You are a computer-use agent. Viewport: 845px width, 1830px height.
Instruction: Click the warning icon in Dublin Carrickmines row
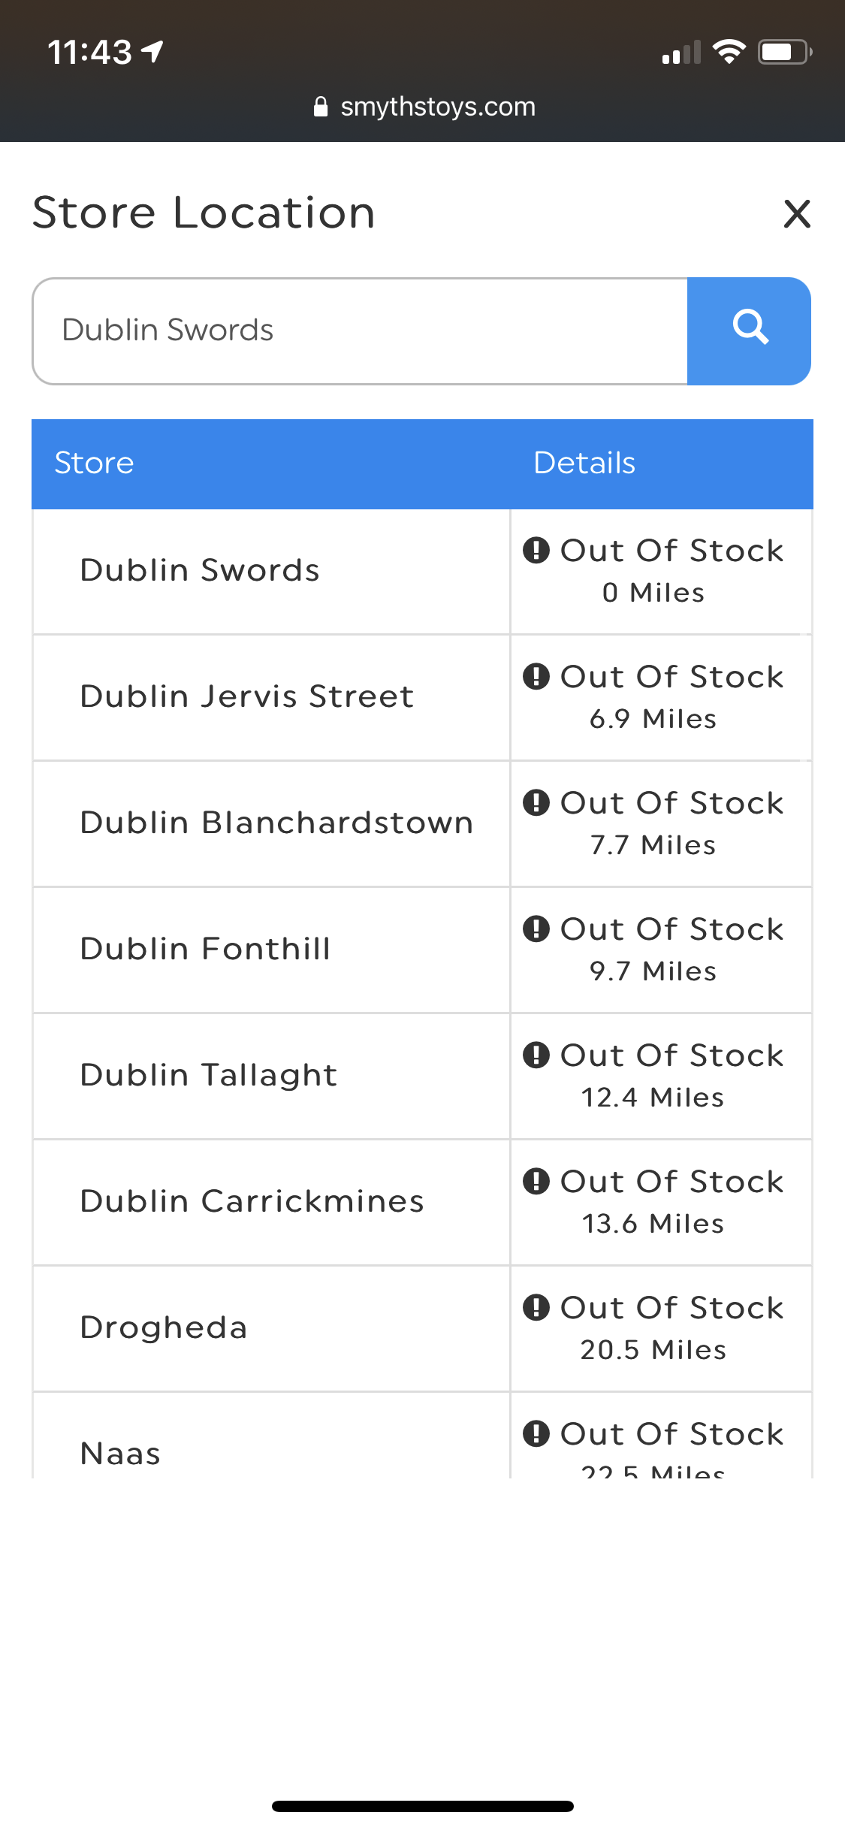click(536, 1182)
